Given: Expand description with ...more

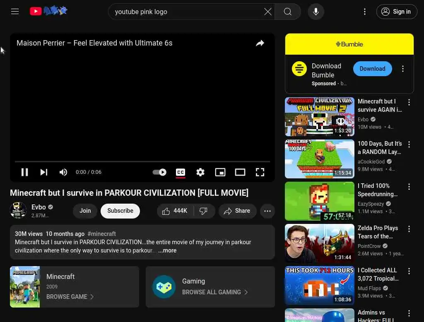Looking at the screenshot, I should click(167, 251).
